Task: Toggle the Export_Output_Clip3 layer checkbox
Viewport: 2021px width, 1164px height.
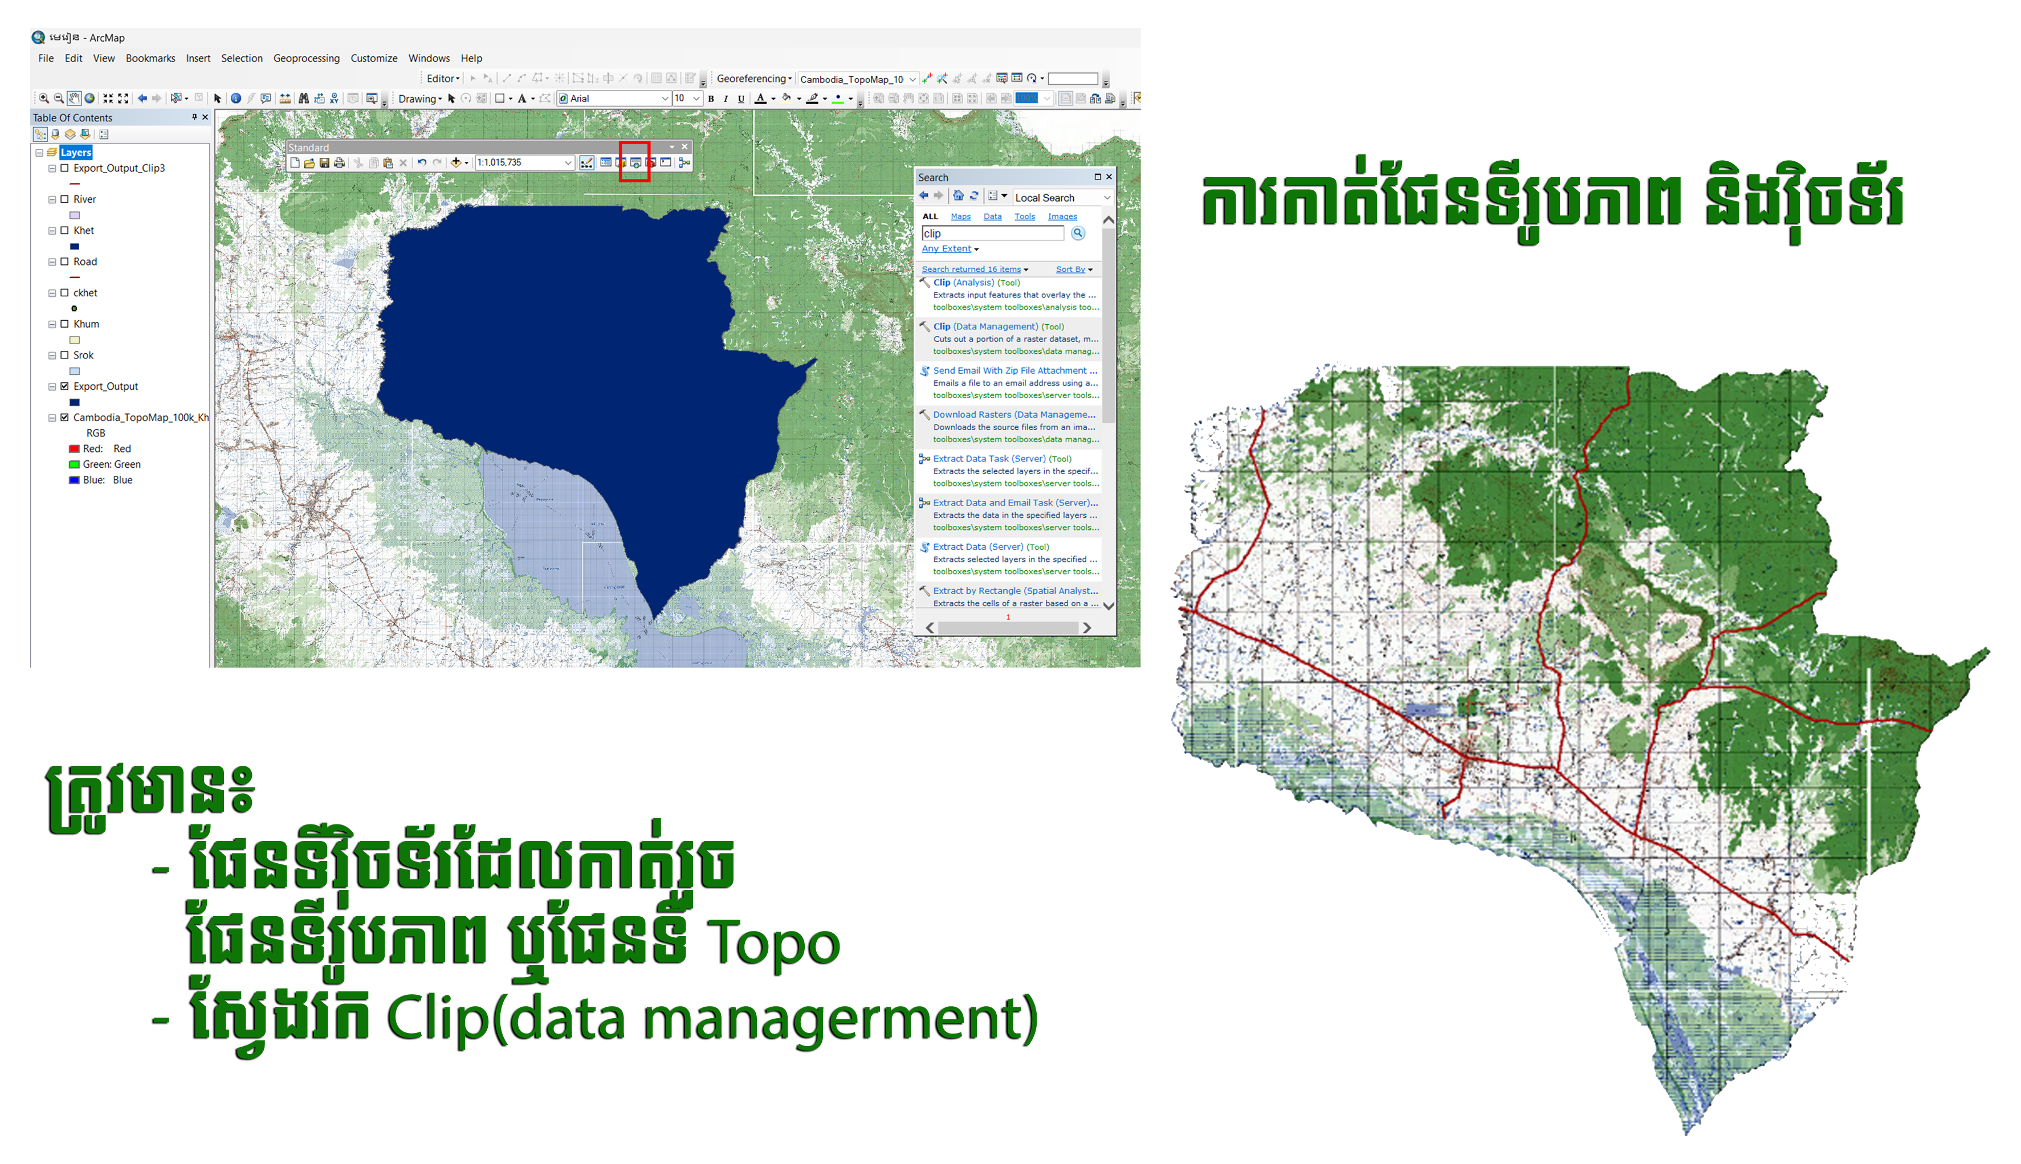Action: [65, 168]
